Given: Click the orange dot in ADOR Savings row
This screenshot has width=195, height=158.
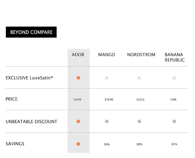Looking at the screenshot, I should pos(78,144).
